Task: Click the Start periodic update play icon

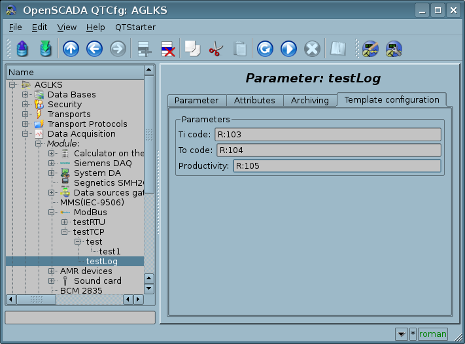Action: (288, 49)
